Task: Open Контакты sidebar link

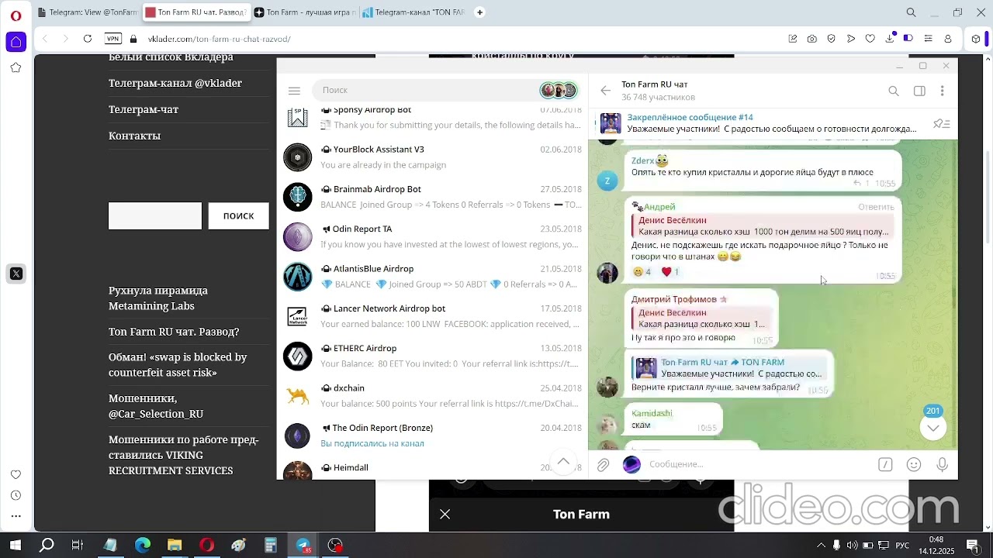Action: tap(134, 136)
